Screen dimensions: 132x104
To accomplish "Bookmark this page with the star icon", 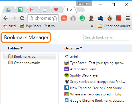I will (55, 18).
